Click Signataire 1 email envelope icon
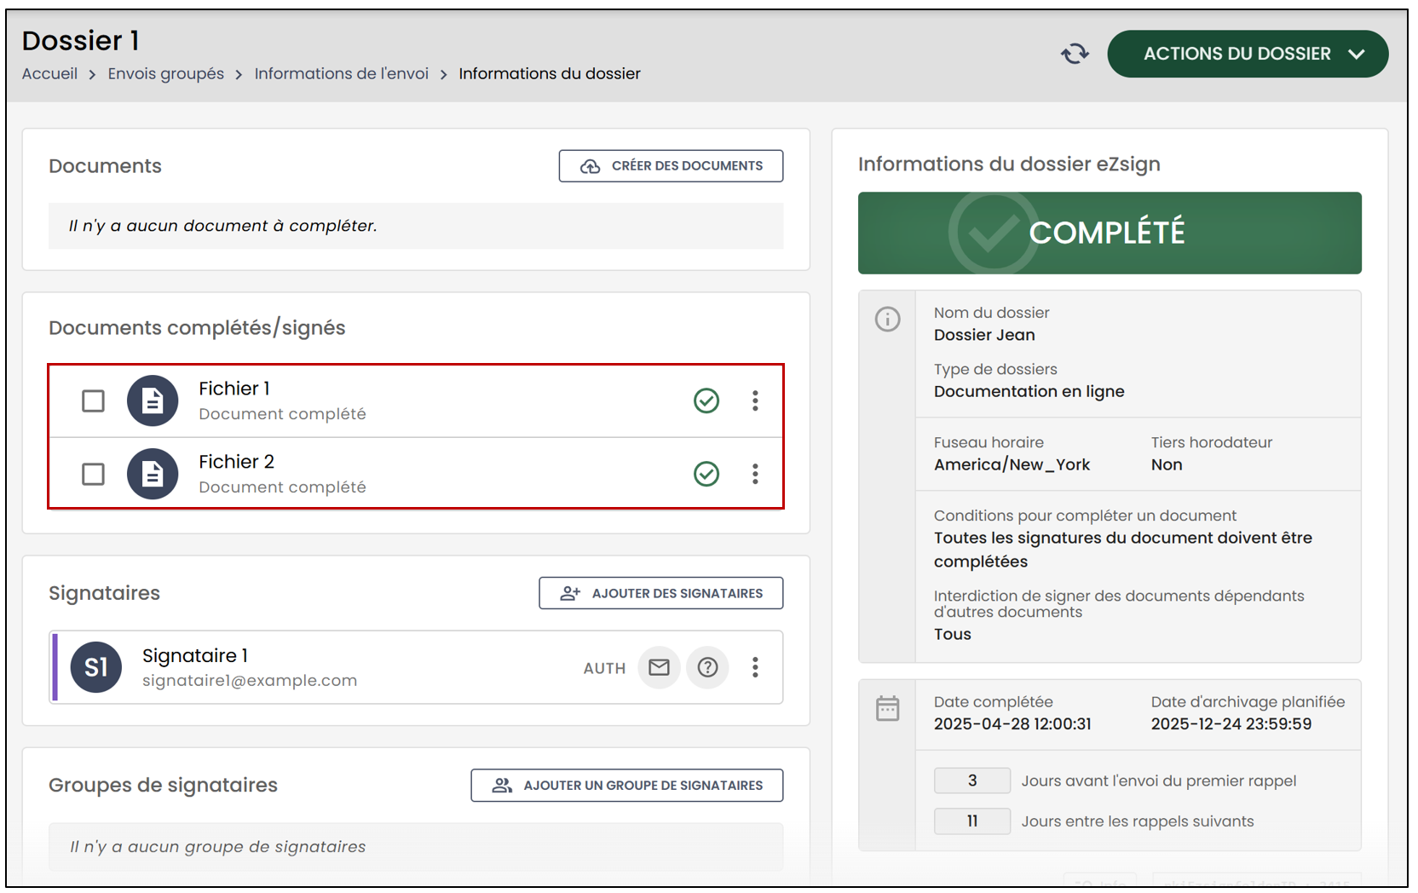 (659, 667)
